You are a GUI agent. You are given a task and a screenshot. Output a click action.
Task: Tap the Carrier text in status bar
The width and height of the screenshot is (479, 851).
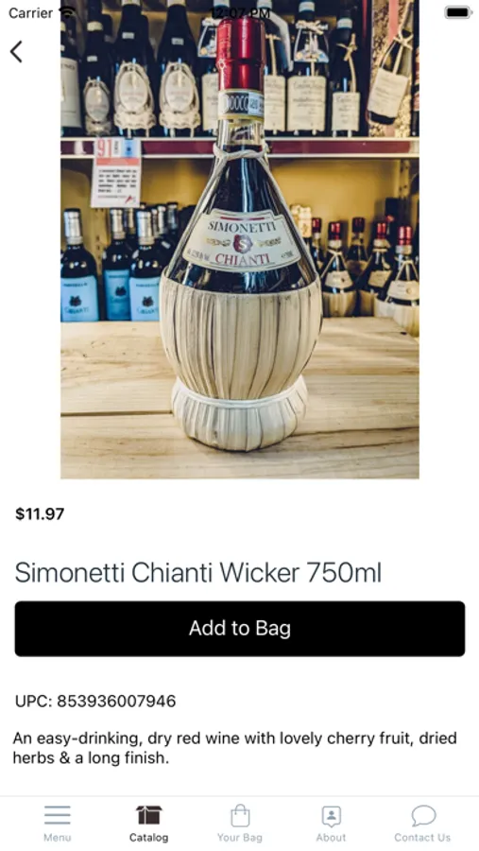(31, 12)
